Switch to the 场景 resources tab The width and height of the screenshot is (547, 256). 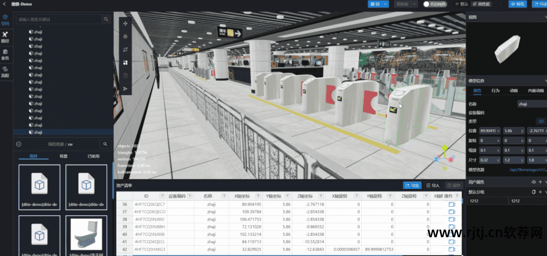pos(63,156)
